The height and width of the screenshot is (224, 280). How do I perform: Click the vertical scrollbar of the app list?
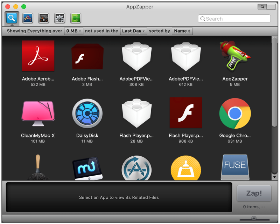pyautogui.click(x=274, y=82)
